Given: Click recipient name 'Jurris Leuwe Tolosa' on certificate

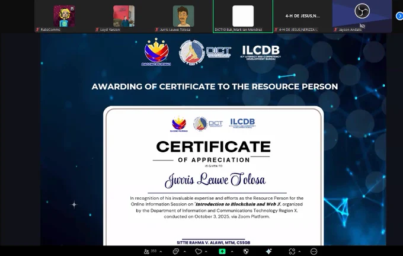Looking at the screenshot, I should point(215,180).
